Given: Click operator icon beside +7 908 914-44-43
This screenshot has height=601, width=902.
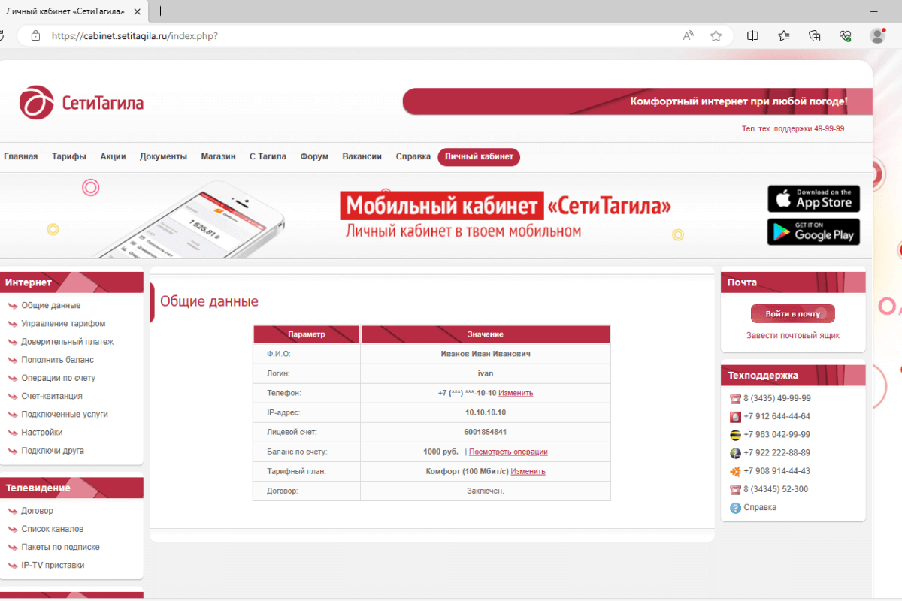Looking at the screenshot, I should point(735,471).
